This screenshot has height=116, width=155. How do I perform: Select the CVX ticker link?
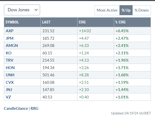click(9, 82)
